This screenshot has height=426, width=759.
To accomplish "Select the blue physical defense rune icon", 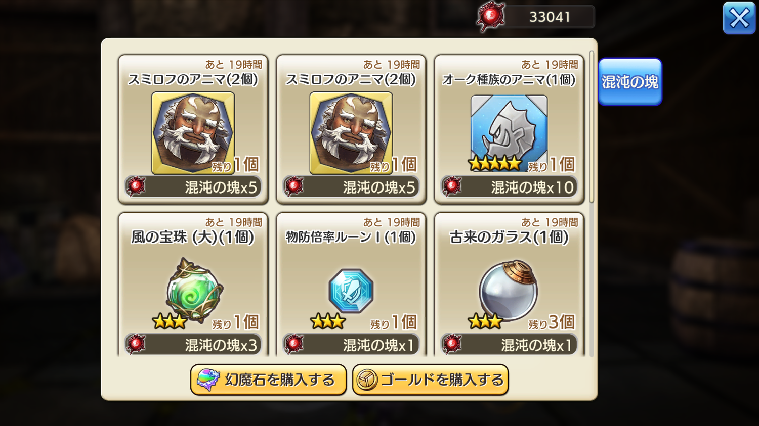I will [351, 291].
